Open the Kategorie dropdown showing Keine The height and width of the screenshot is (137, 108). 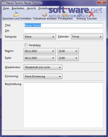pyautogui.click(x=40, y=37)
